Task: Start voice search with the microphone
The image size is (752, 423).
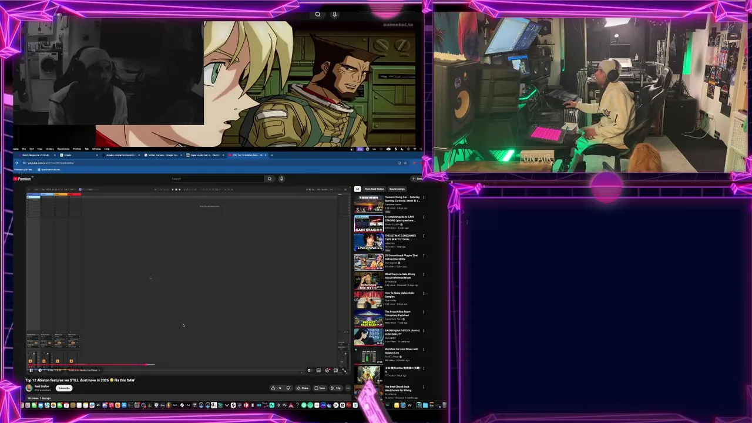Action: click(281, 179)
